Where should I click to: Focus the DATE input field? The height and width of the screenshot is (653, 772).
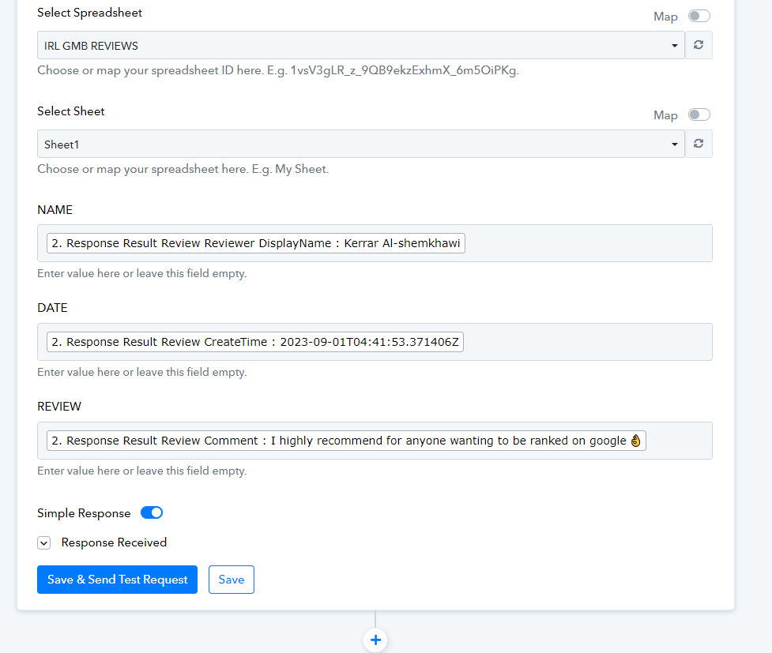pos(375,342)
